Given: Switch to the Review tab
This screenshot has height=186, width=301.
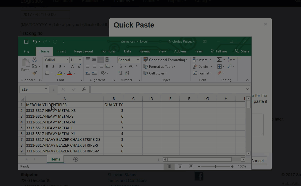Looking at the screenshot, I should pos(145,51).
